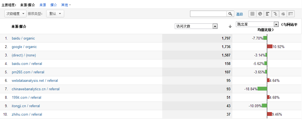Open the 其他 dimension menu
The image size is (302, 120).
coord(66,5)
